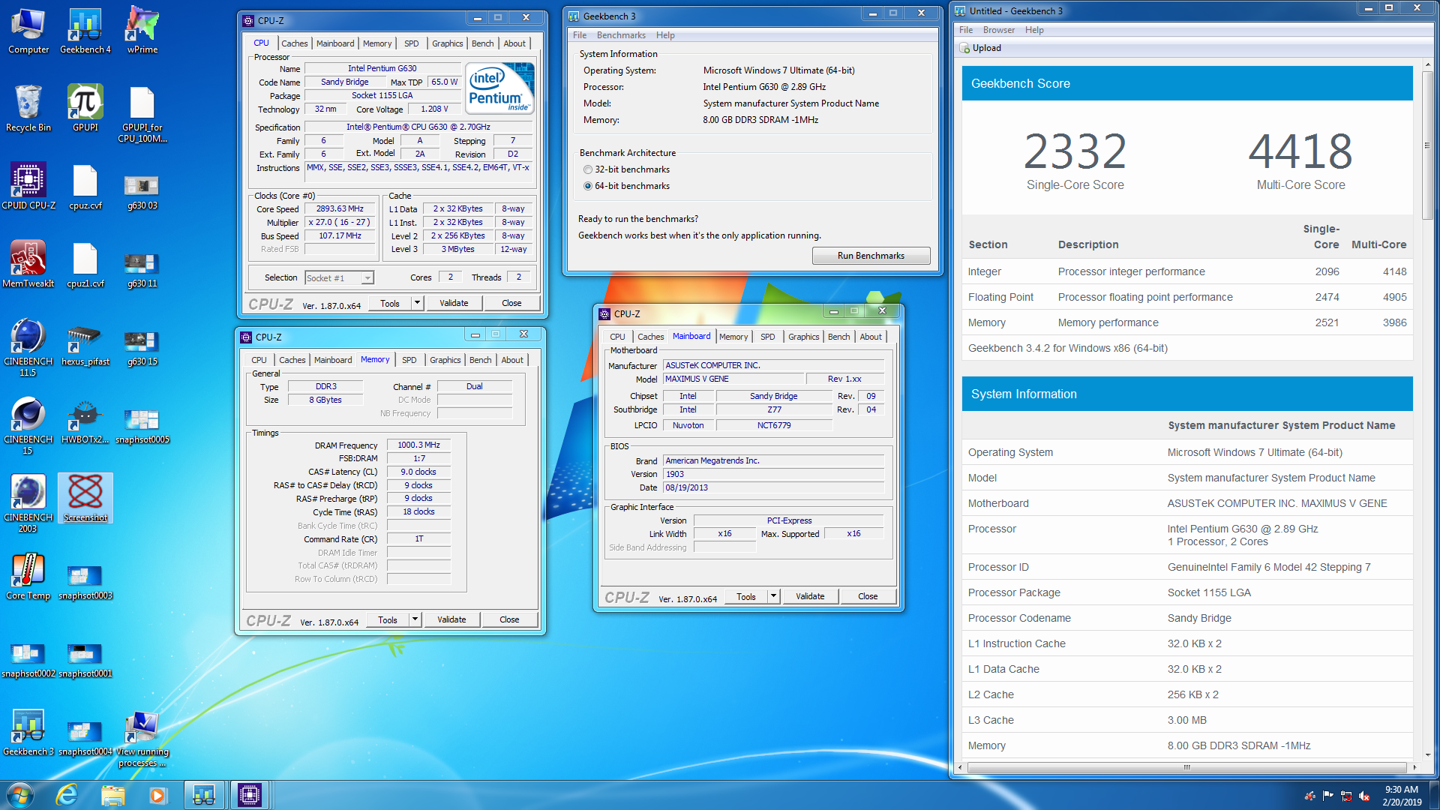This screenshot has width=1440, height=810.
Task: Launch MemTweakIt from the desktop
Action: (x=28, y=265)
